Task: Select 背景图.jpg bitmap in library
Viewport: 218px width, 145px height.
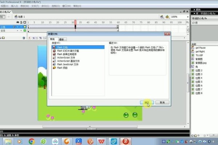Action: point(201,63)
